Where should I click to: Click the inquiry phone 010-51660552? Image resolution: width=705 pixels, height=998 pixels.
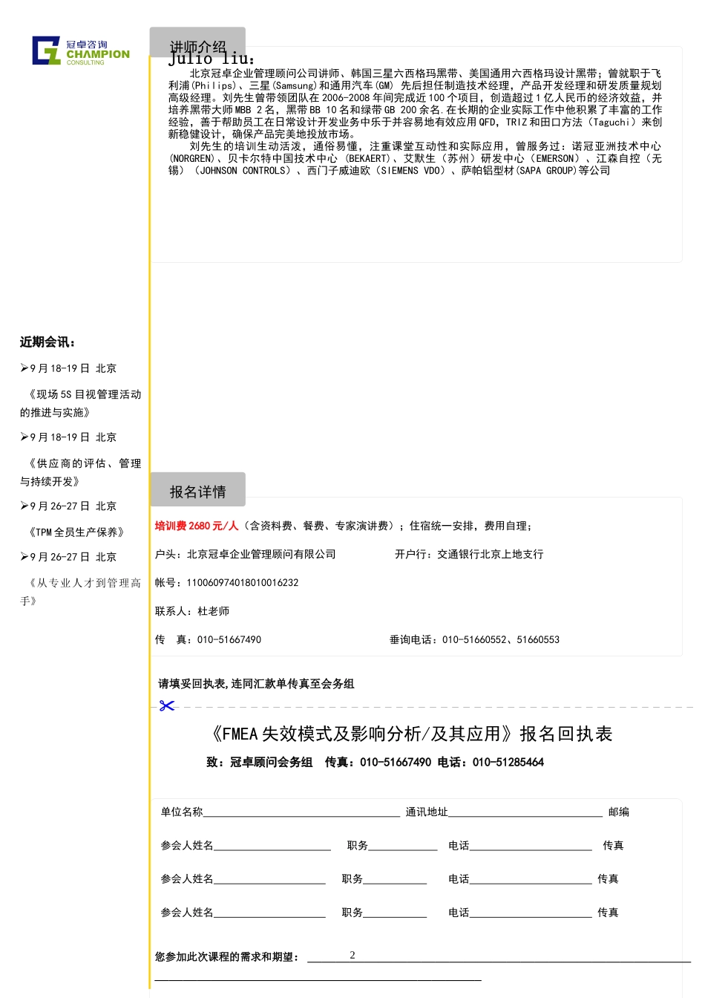point(474,640)
